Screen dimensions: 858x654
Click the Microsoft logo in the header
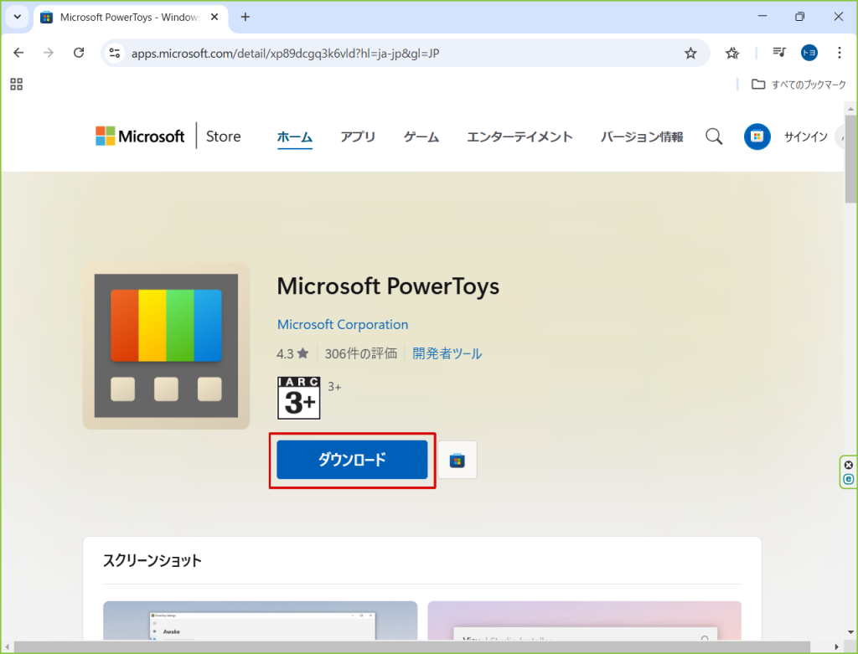coord(140,136)
